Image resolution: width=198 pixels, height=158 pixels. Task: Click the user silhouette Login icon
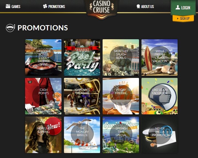(178, 7)
